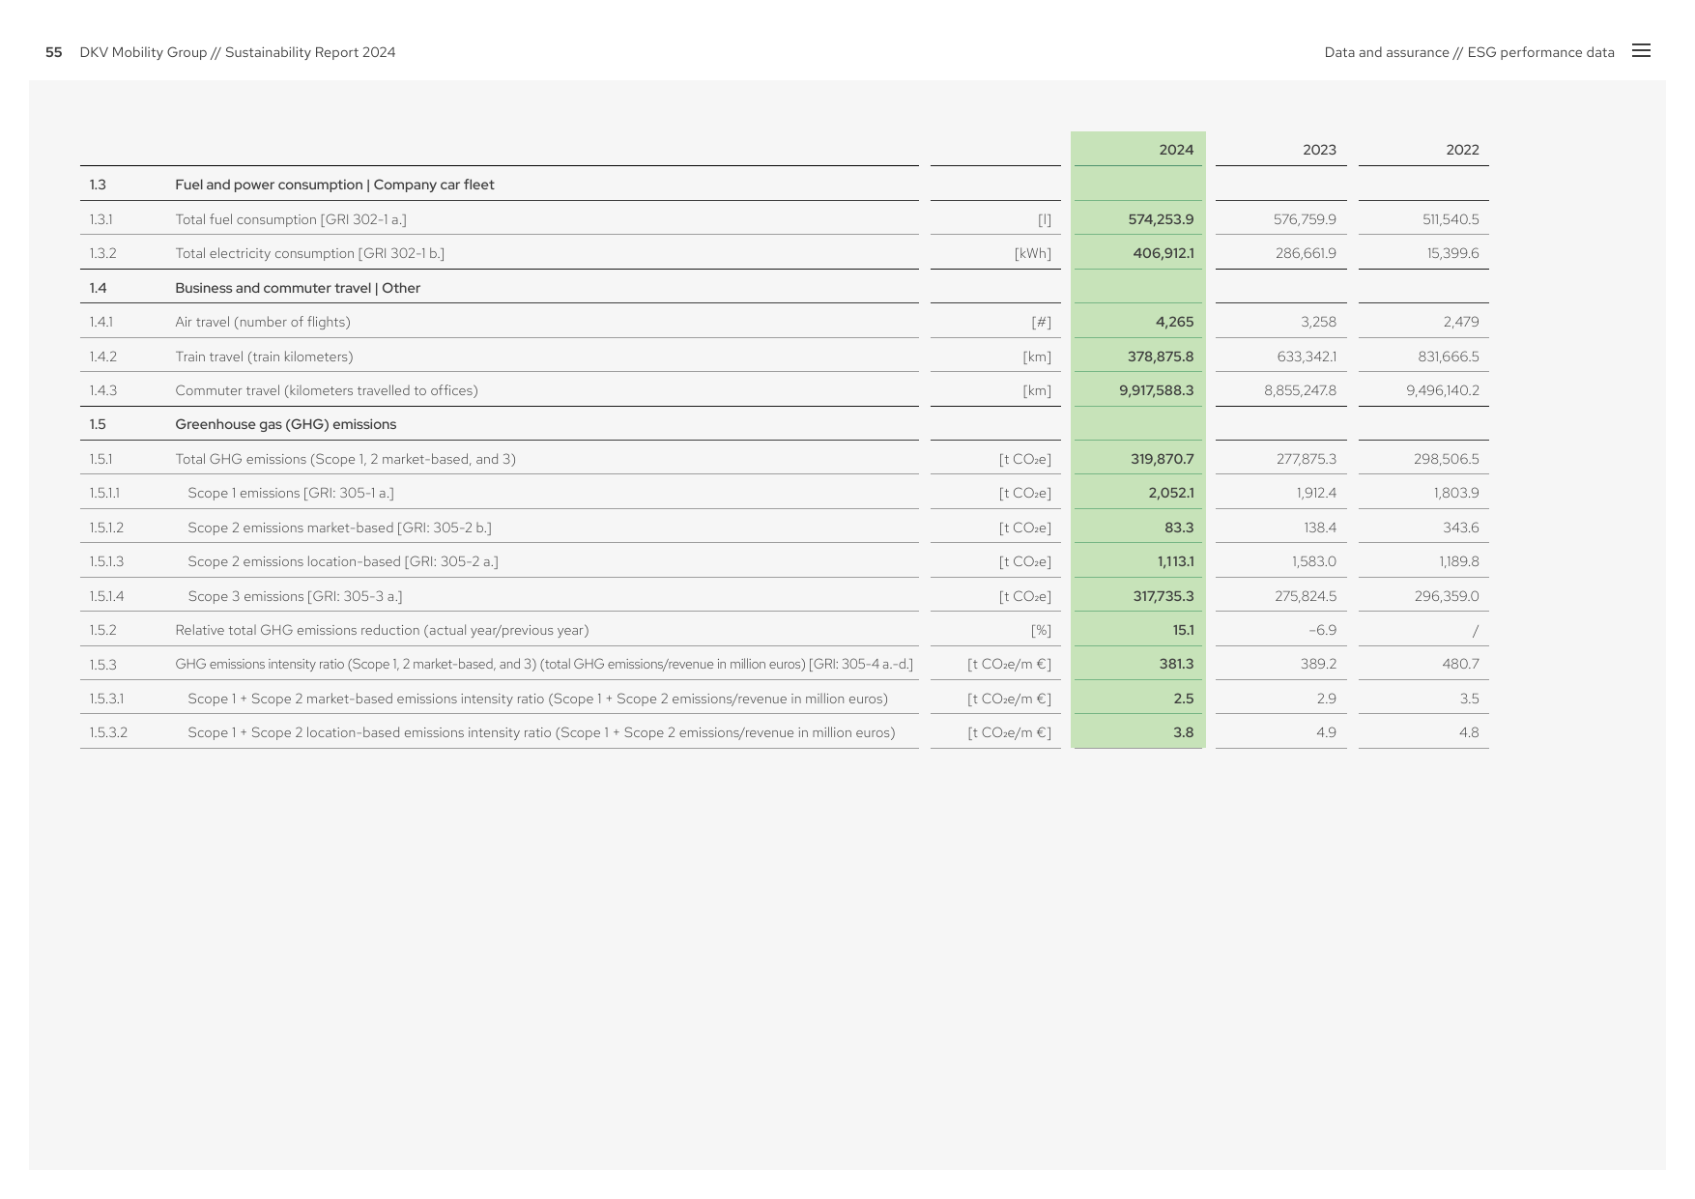1695x1199 pixels.
Task: Click the [%] unit label
Action: tap(1041, 630)
